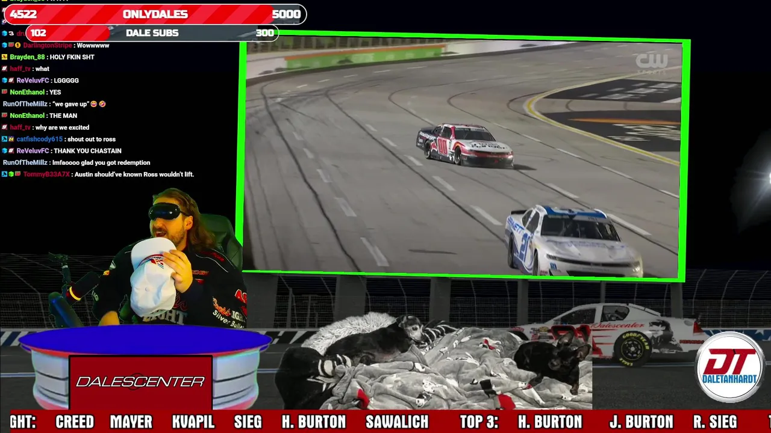Click the ONLYDALES follower goal progress bar

point(155,14)
